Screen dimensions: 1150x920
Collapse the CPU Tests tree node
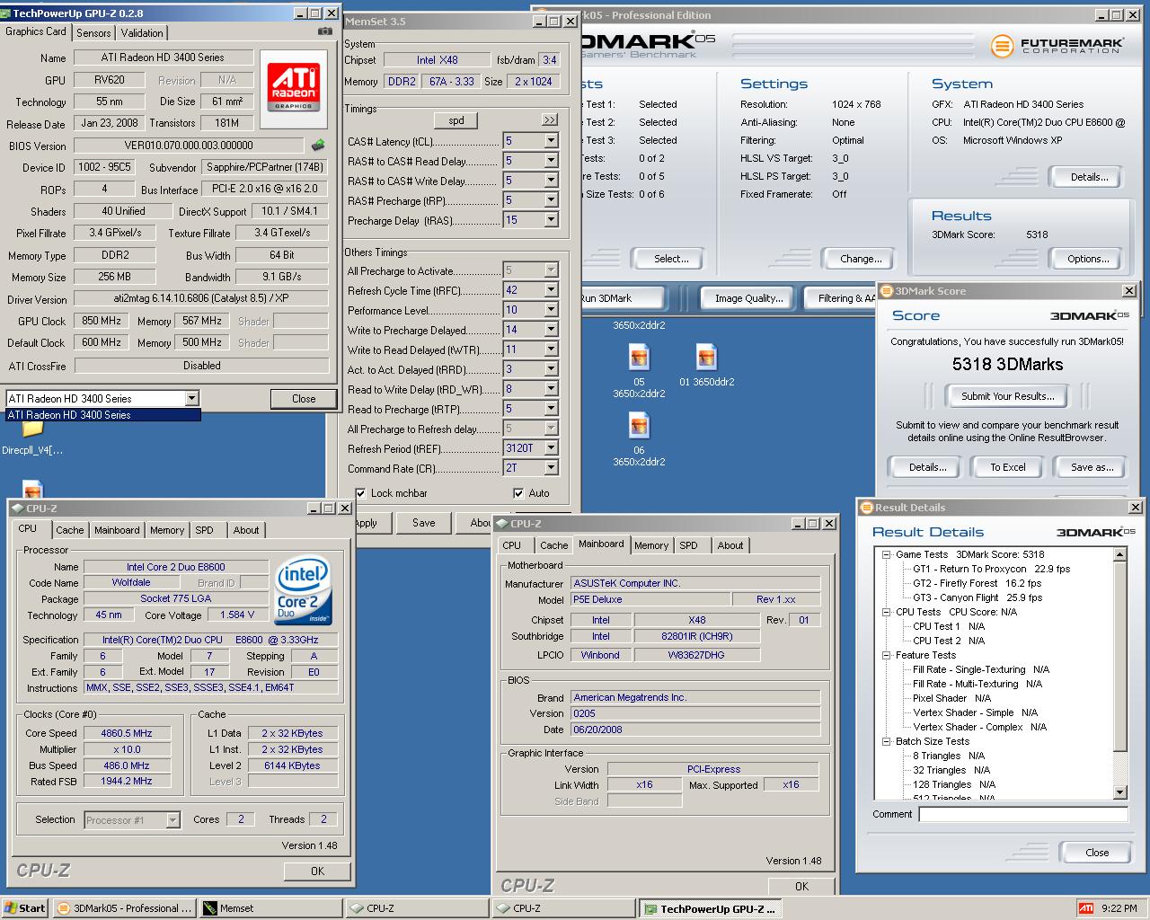pos(887,612)
